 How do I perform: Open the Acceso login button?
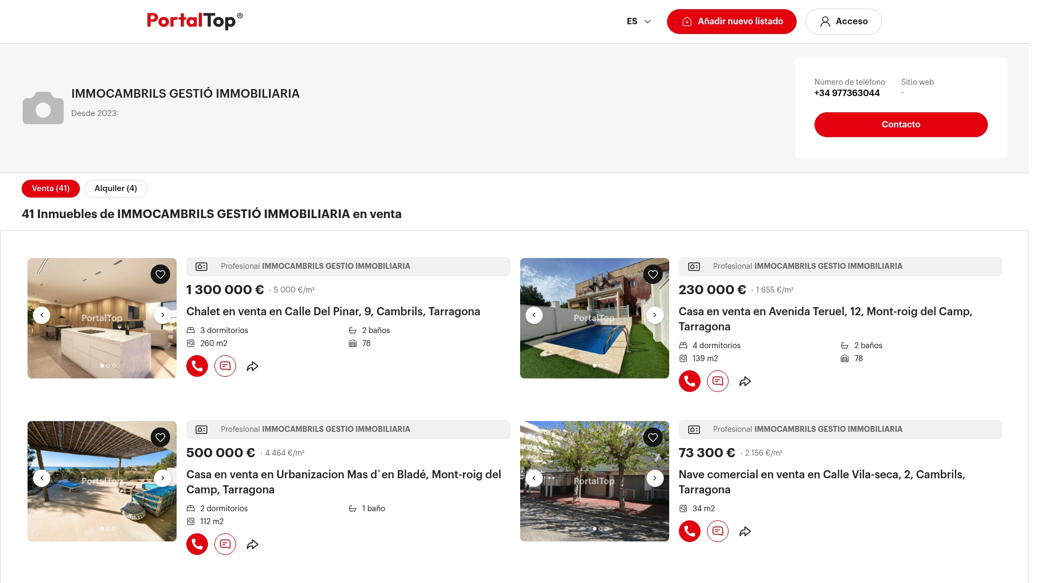pos(844,22)
